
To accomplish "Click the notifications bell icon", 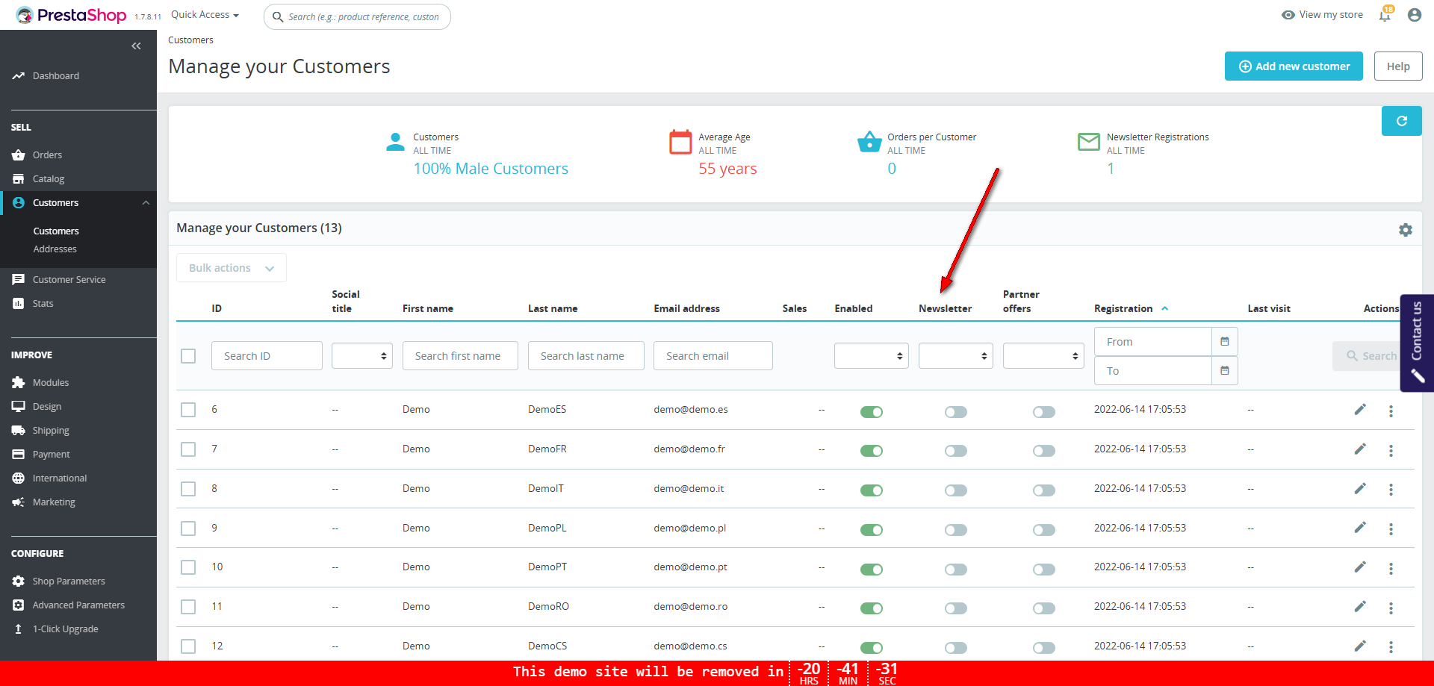I will click(x=1385, y=16).
